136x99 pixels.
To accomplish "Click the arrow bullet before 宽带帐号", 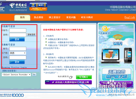I will [46, 57].
